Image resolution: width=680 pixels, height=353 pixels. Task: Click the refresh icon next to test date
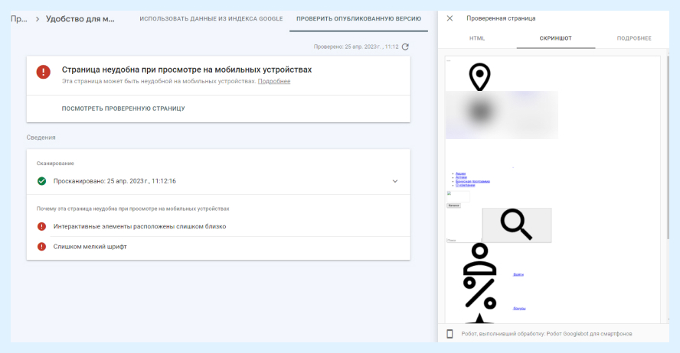click(405, 47)
